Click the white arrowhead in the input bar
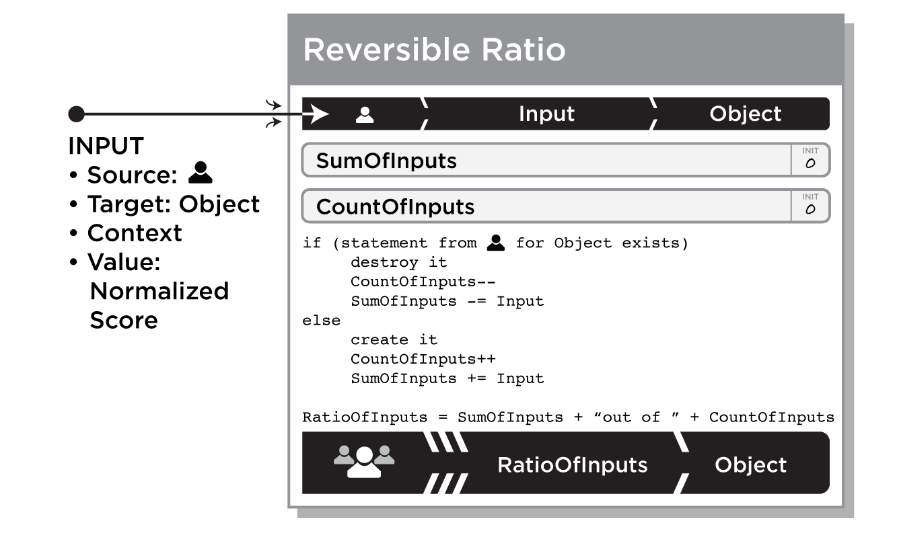Screen dimensions: 897x533 pos(320,114)
